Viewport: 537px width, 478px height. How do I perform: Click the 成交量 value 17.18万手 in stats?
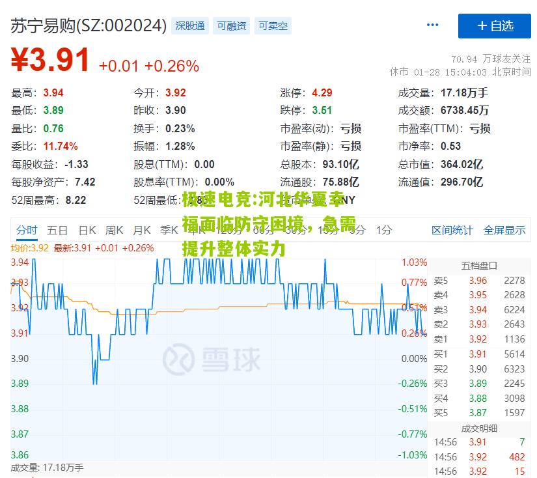tap(464, 93)
